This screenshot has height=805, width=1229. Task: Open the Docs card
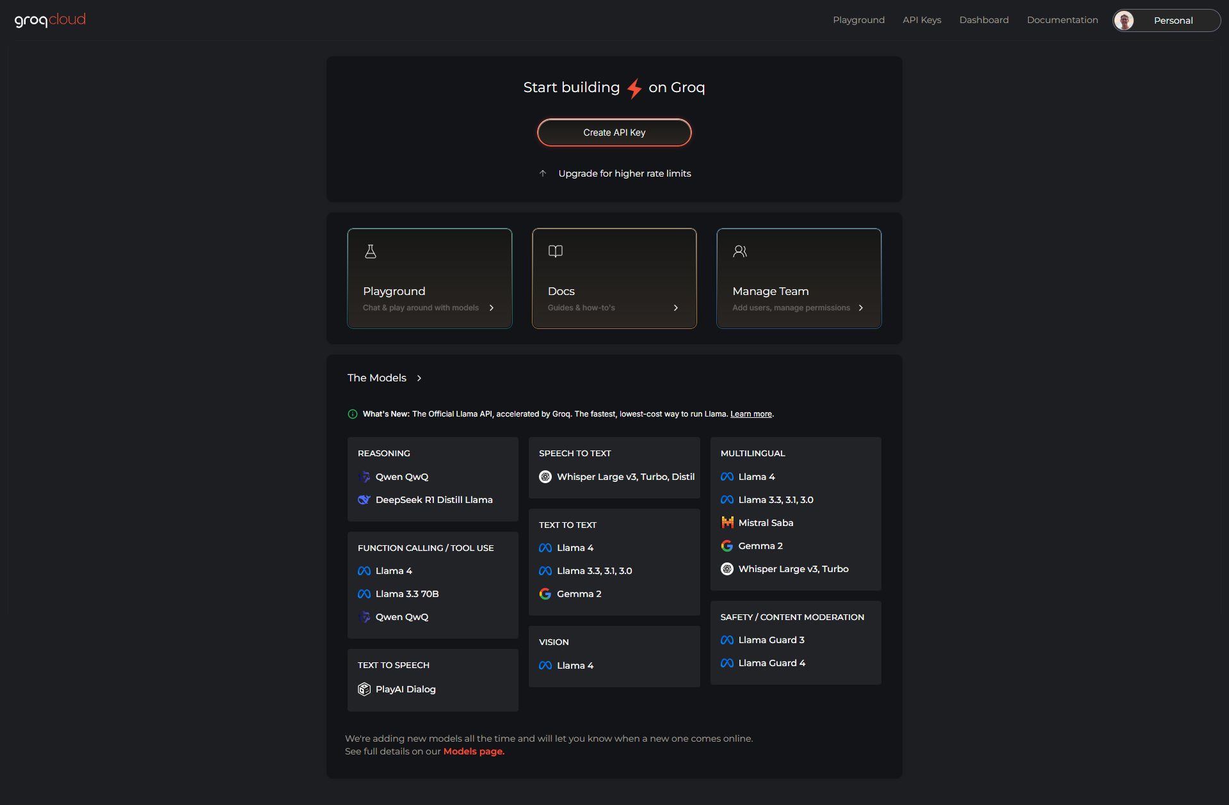(614, 278)
